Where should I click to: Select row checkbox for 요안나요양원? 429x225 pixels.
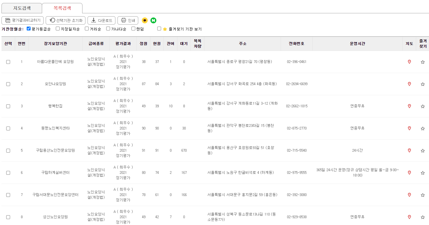pos(8,84)
